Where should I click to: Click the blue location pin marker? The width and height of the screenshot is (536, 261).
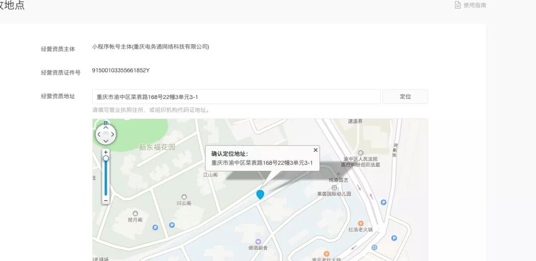click(260, 195)
